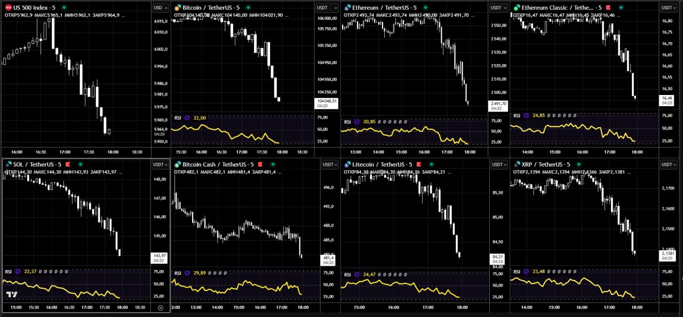The image size is (683, 317).
Task: Open the USDT currency dropdown on Ethereum chart
Action: (498, 7)
